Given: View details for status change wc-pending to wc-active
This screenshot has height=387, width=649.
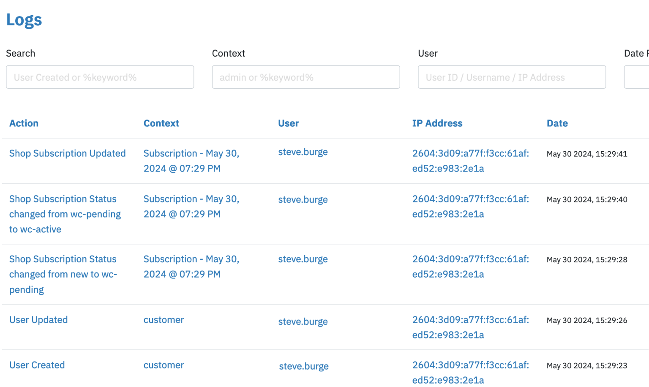Looking at the screenshot, I should 64,214.
